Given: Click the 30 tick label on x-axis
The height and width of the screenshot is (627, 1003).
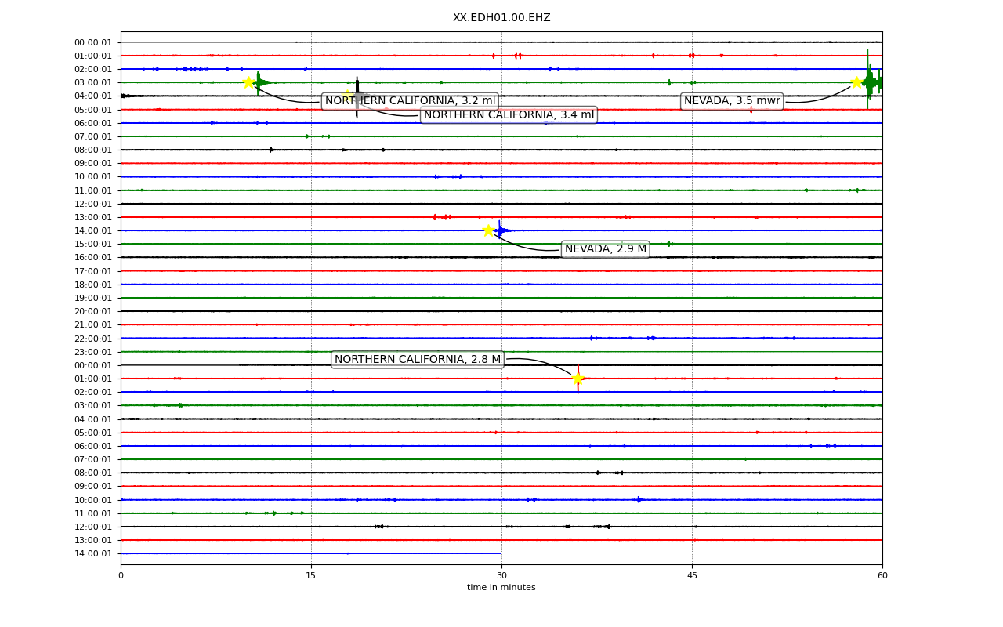Looking at the screenshot, I should [501, 576].
